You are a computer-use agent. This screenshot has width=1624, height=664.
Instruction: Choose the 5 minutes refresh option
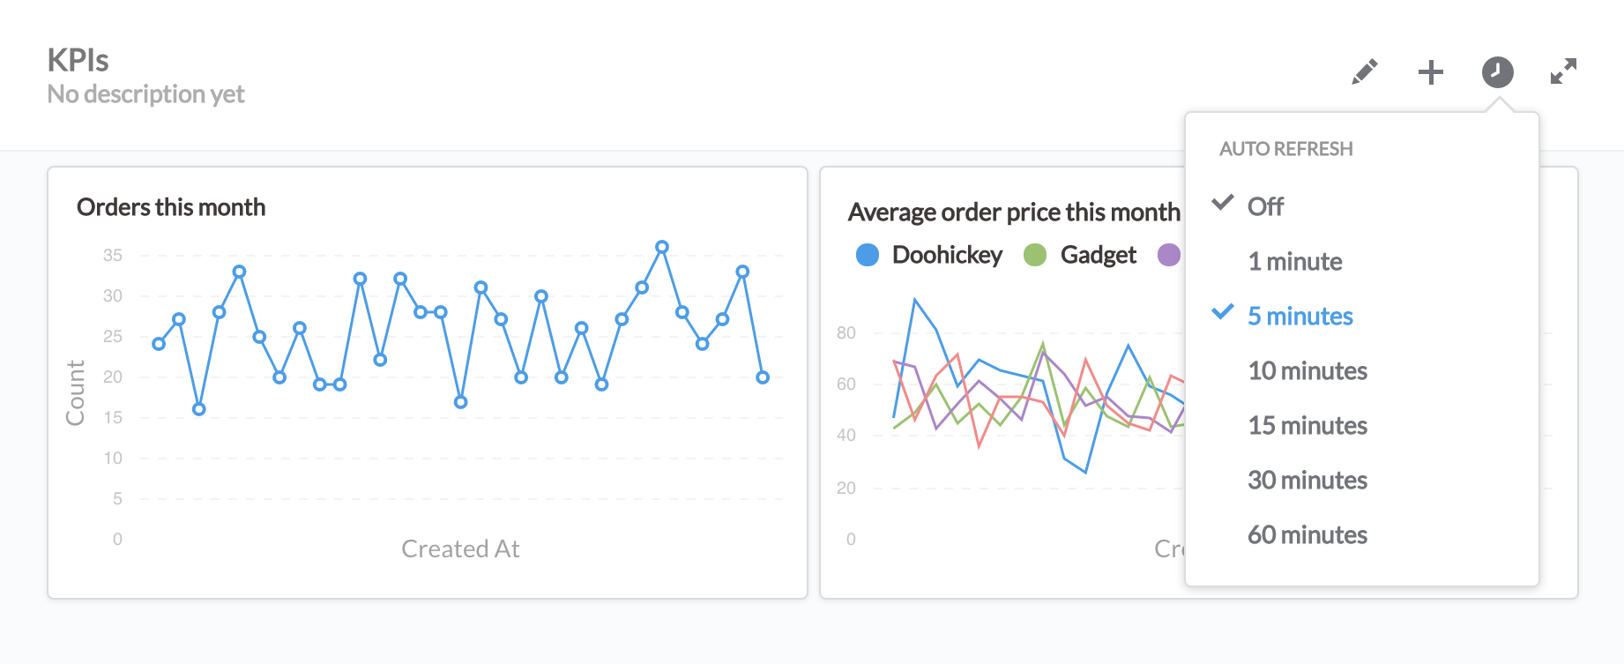click(1300, 317)
